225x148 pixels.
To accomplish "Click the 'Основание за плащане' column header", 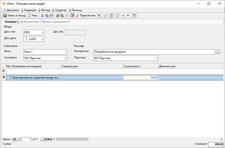I will (x=36, y=66).
